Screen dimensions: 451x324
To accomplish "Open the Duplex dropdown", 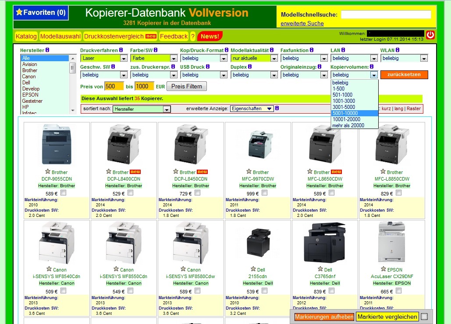I will (254, 75).
